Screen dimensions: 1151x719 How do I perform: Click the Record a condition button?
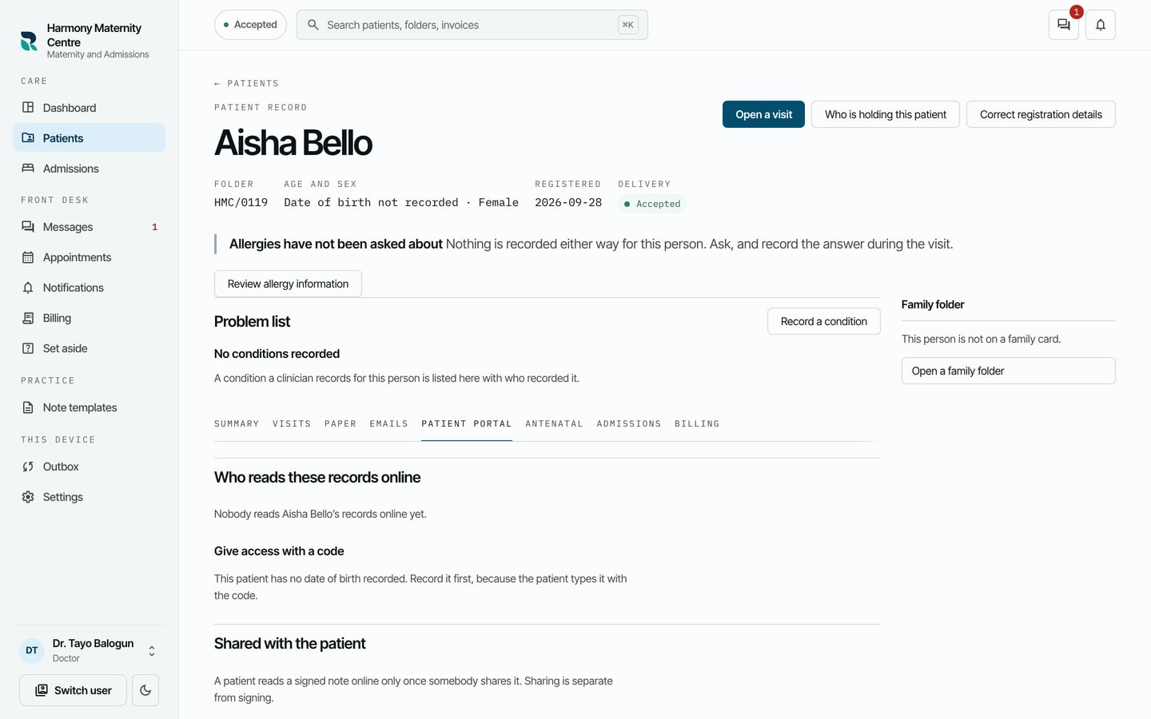pyautogui.click(x=824, y=321)
